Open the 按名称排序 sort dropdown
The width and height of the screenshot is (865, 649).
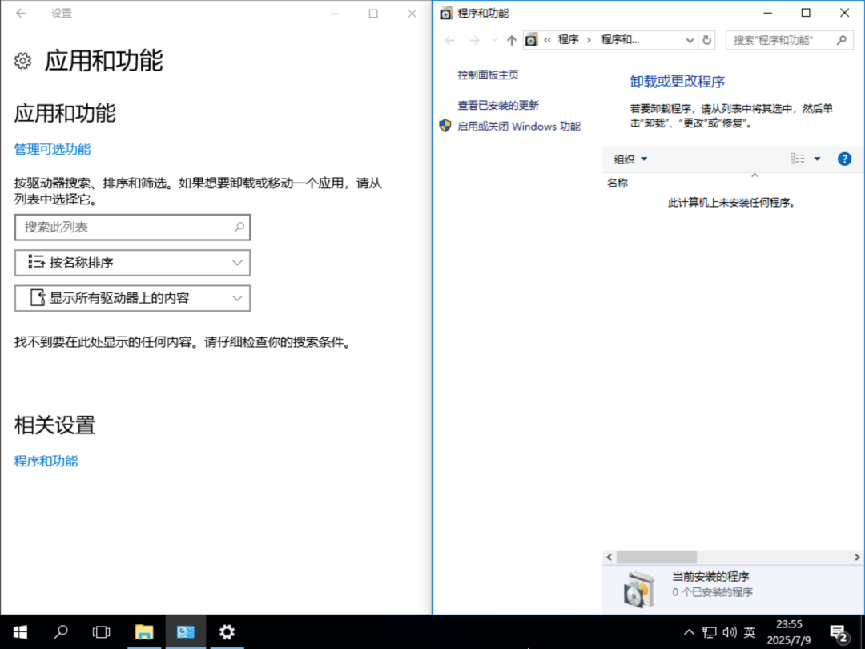pos(132,263)
